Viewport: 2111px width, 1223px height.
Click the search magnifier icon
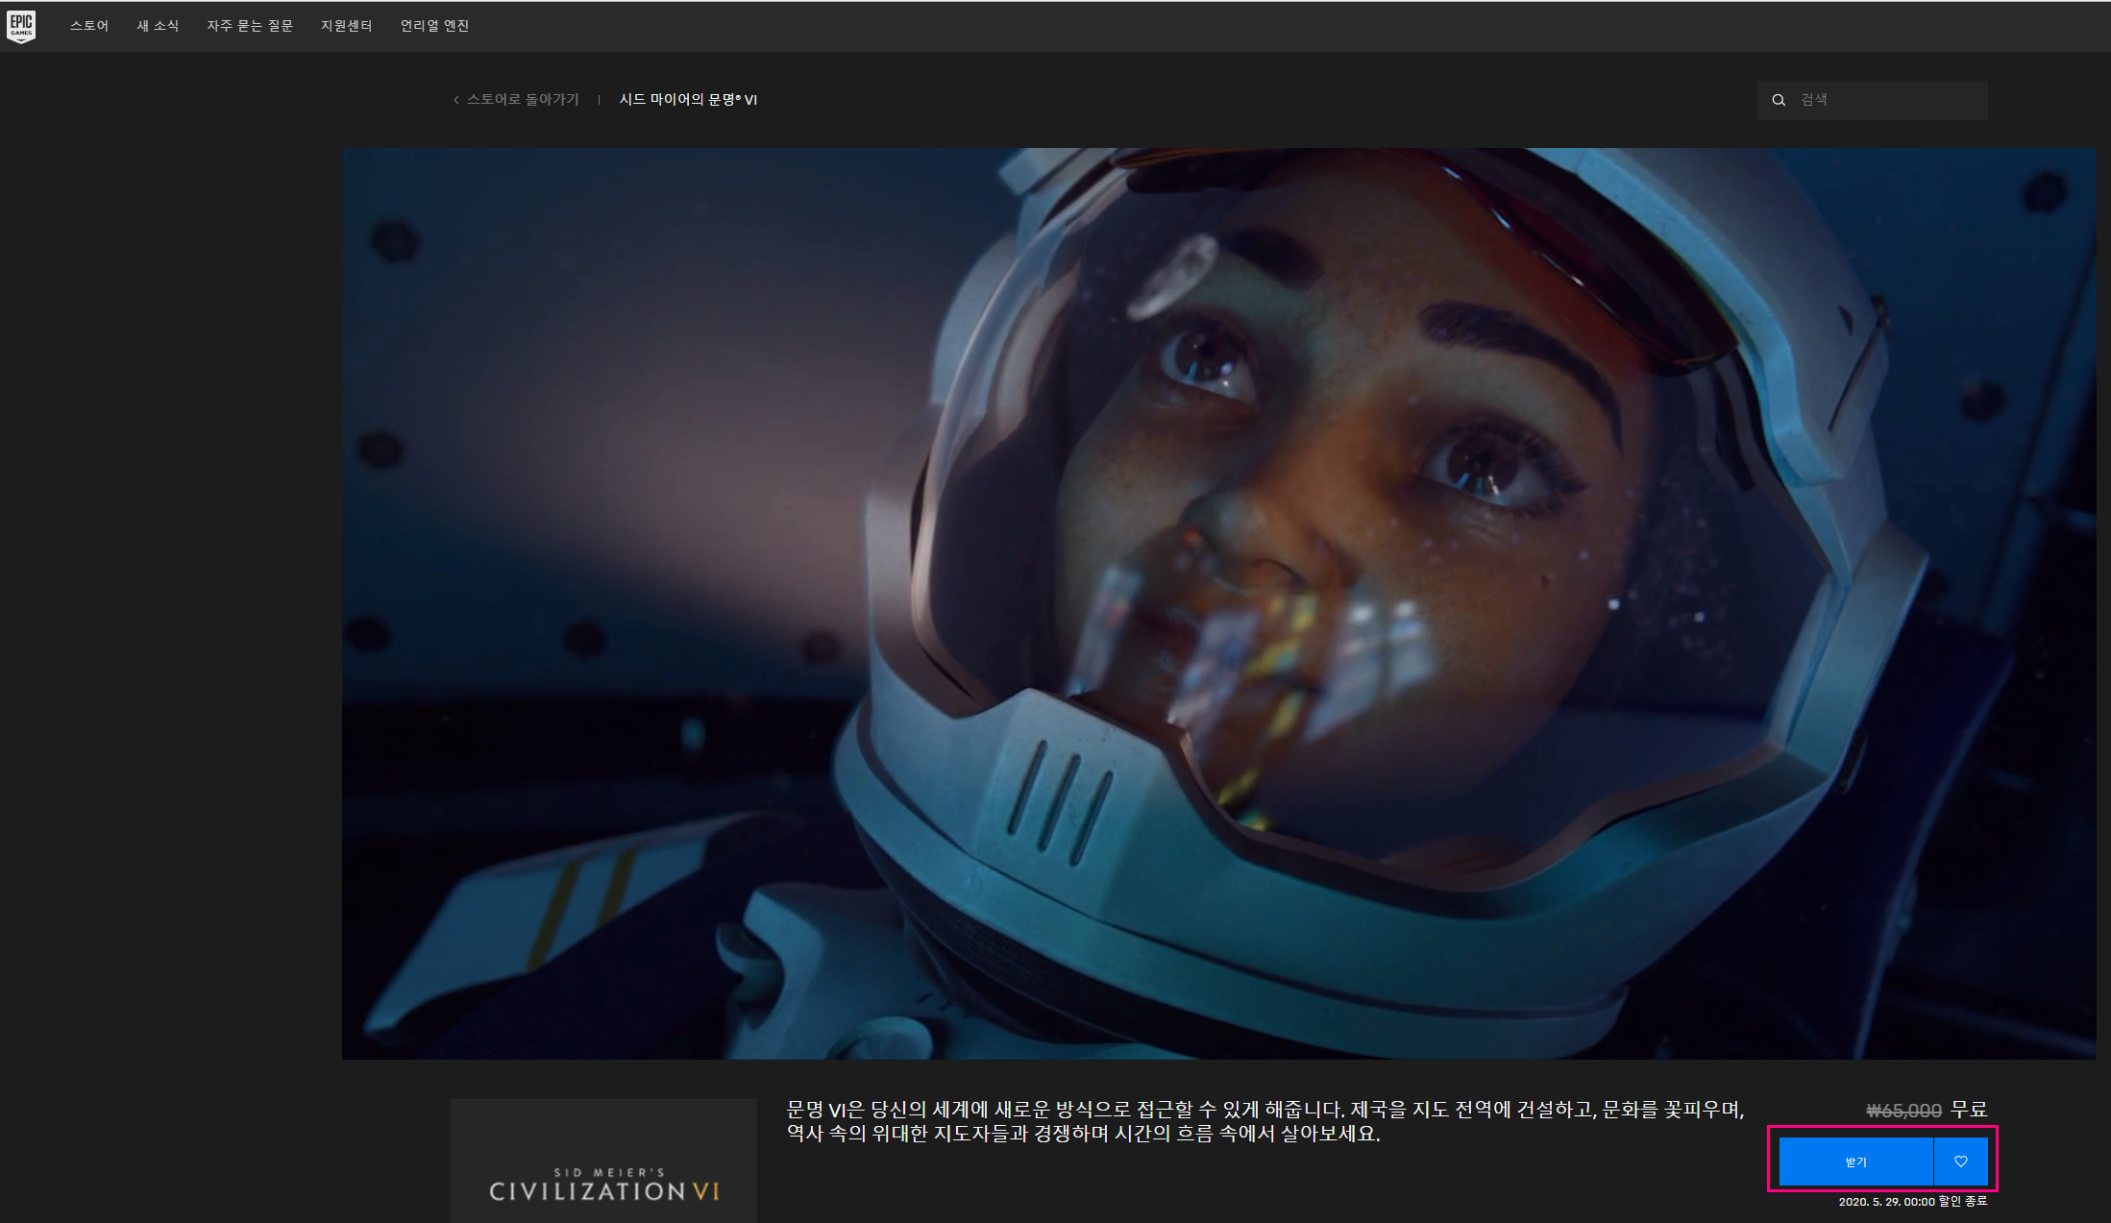[1779, 100]
